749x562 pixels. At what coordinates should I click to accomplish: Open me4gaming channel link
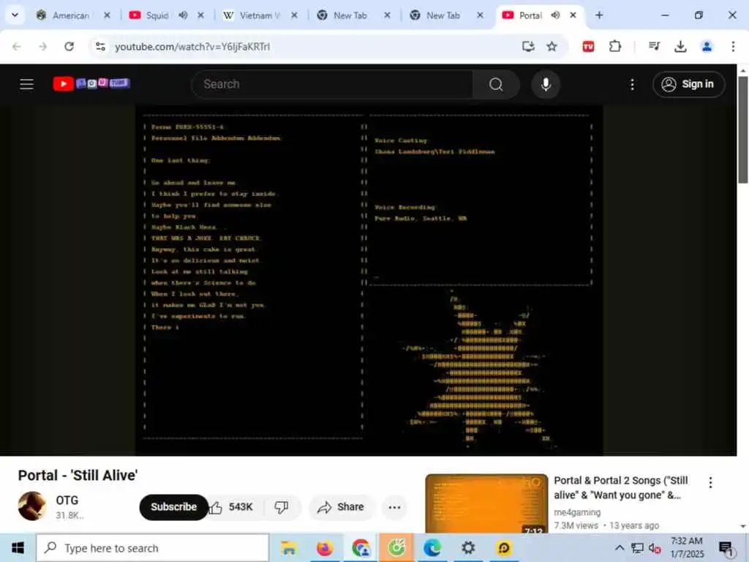pyautogui.click(x=577, y=512)
